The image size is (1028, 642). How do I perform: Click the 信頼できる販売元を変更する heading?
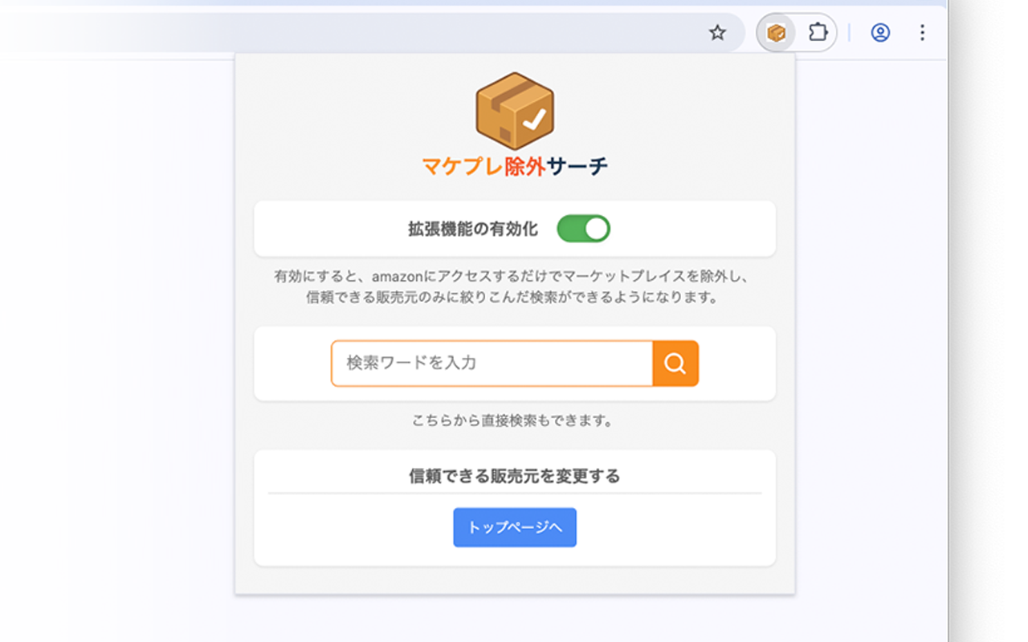tap(514, 473)
